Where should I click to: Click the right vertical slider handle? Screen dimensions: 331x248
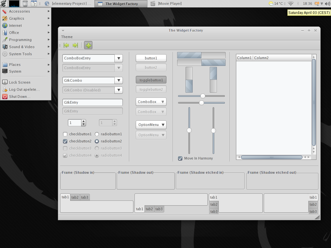(x=213, y=131)
